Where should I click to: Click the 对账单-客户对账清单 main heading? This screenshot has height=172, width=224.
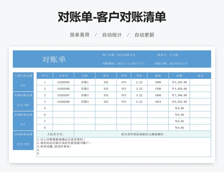[112, 17]
